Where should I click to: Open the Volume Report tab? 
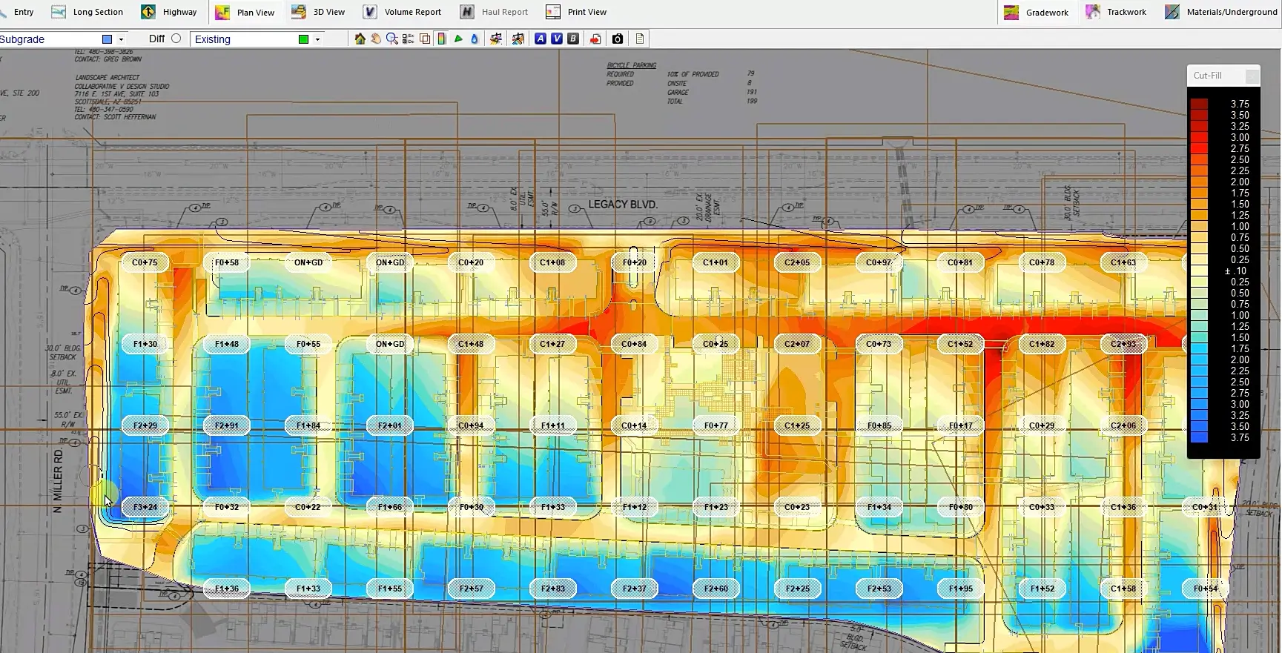tap(402, 12)
